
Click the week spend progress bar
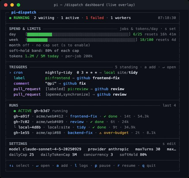point(81,40)
